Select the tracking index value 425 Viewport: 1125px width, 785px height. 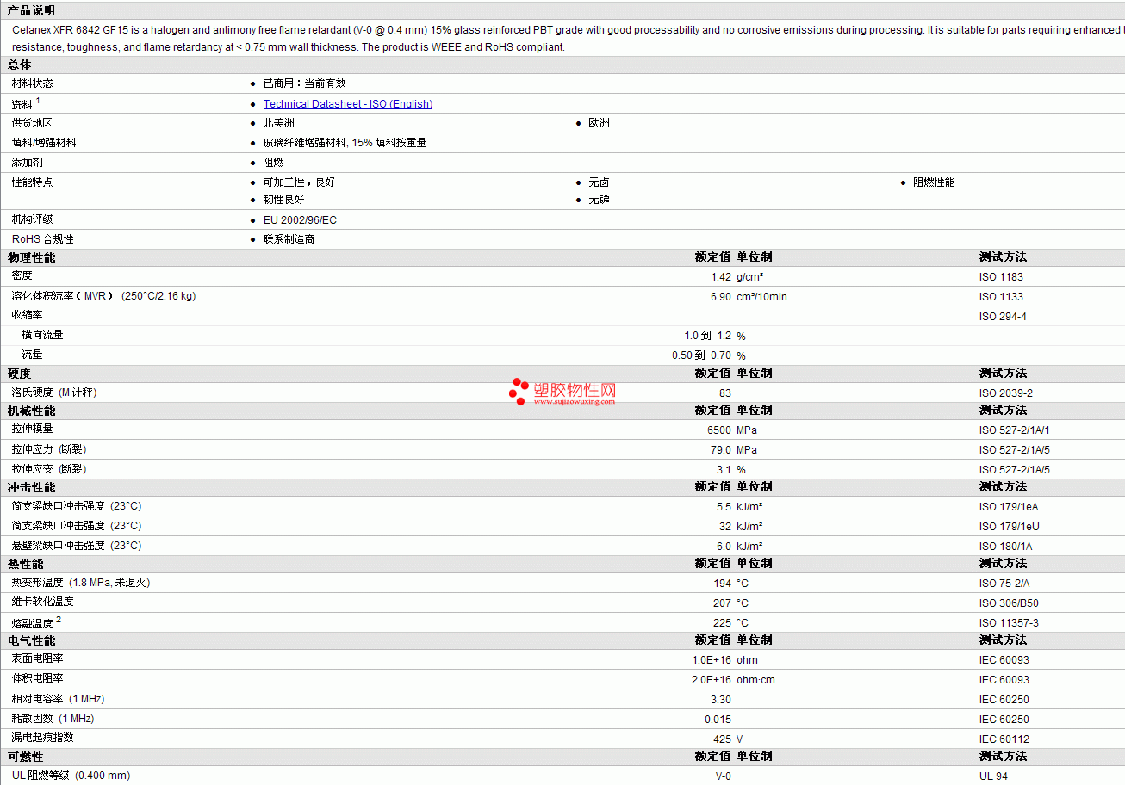(x=722, y=739)
